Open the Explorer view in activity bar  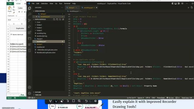pos(29,8)
